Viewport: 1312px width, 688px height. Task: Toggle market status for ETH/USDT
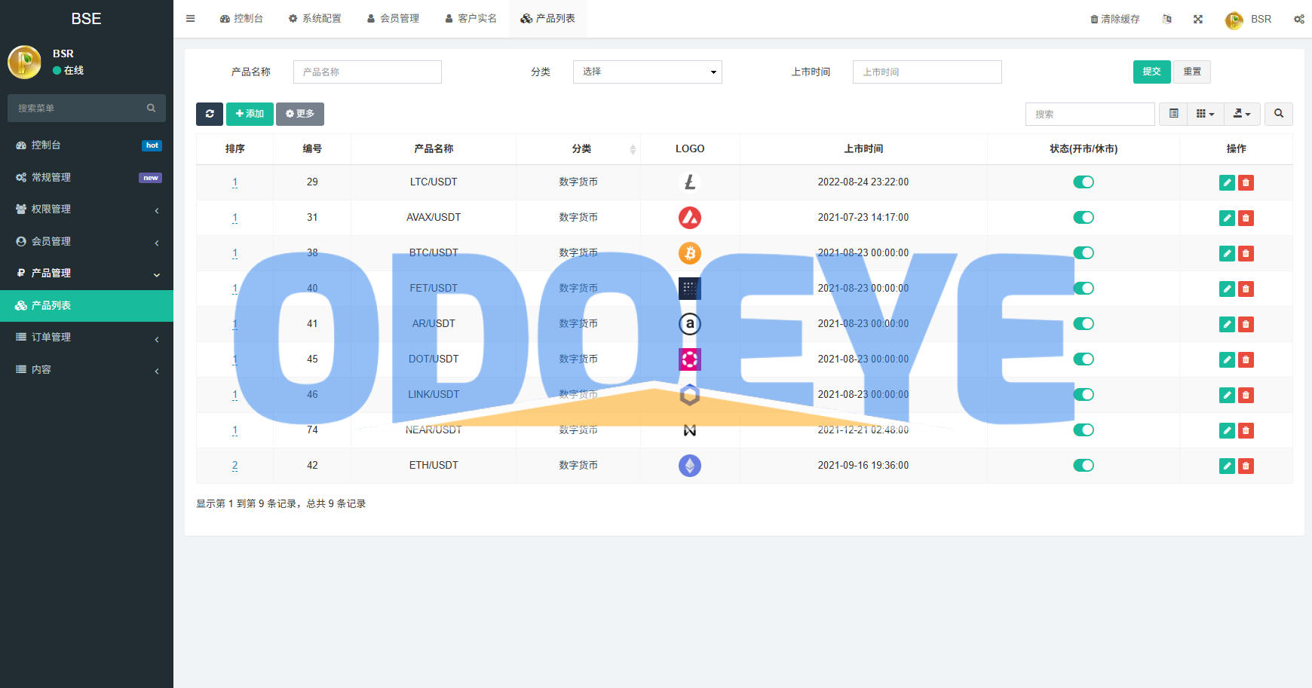[1084, 466]
